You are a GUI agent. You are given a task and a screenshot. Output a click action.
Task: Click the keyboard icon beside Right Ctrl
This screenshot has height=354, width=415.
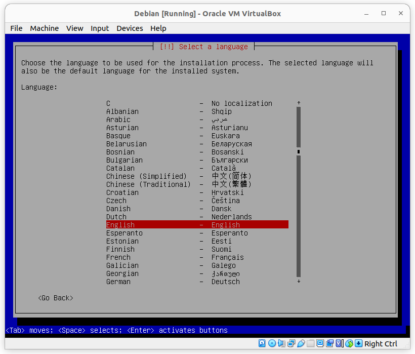point(359,343)
